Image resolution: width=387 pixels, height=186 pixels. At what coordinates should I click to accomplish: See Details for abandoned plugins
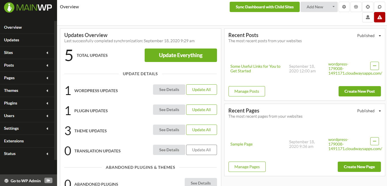201,183
